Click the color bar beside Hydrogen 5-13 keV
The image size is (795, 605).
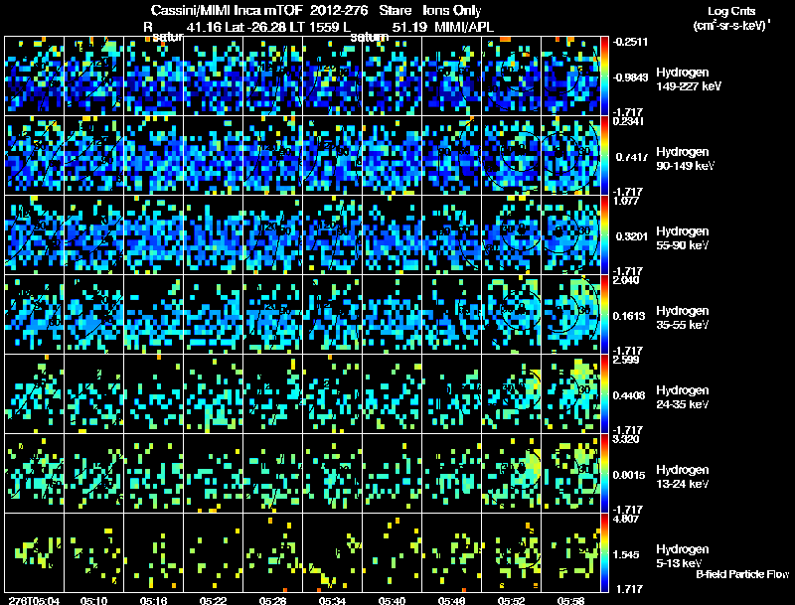coord(604,552)
